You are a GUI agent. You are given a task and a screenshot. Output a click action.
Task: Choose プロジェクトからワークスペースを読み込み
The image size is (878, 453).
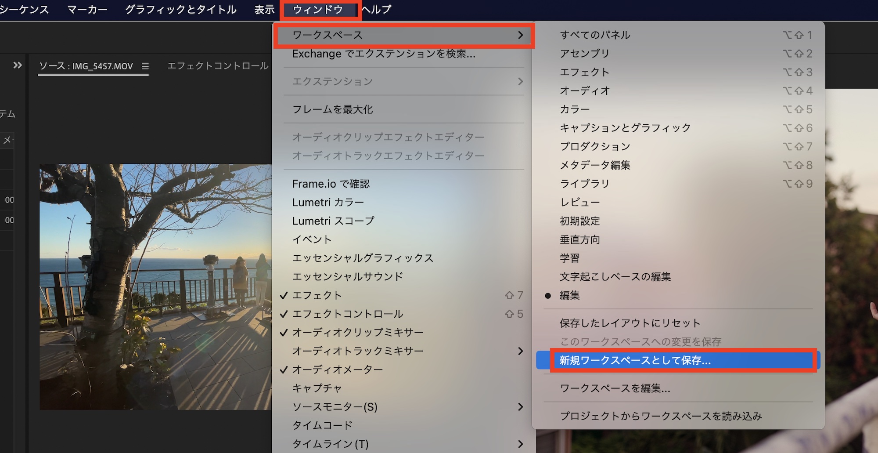tap(678, 416)
